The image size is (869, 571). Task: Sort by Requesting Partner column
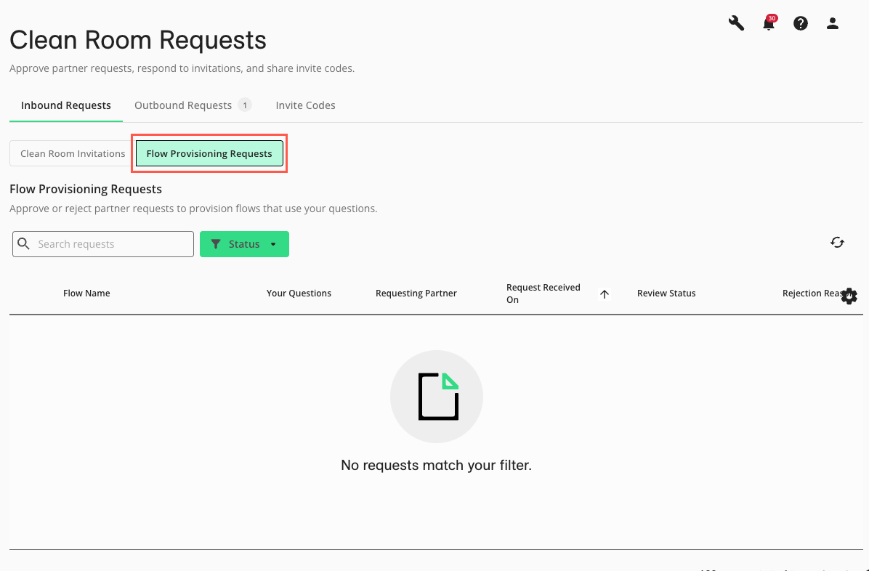416,293
